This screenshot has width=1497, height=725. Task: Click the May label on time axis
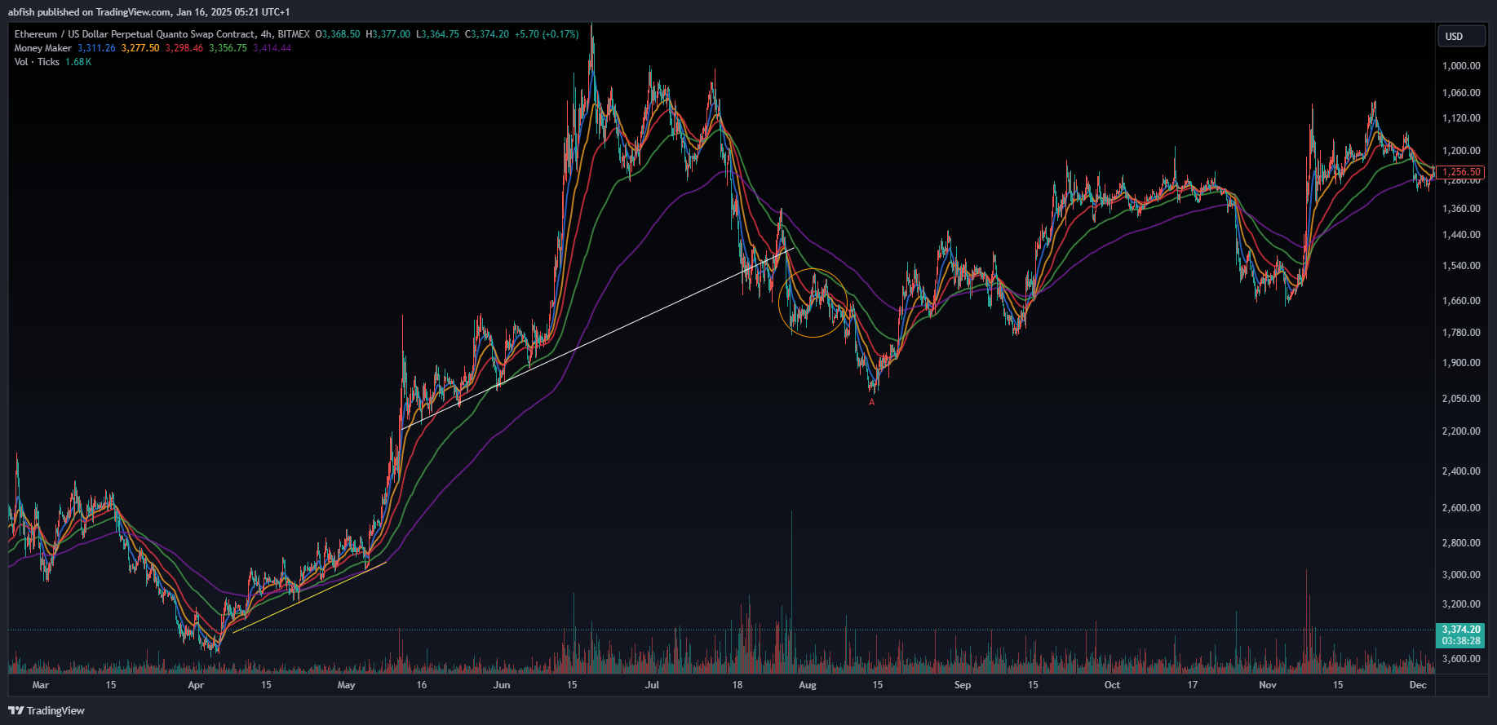click(346, 685)
